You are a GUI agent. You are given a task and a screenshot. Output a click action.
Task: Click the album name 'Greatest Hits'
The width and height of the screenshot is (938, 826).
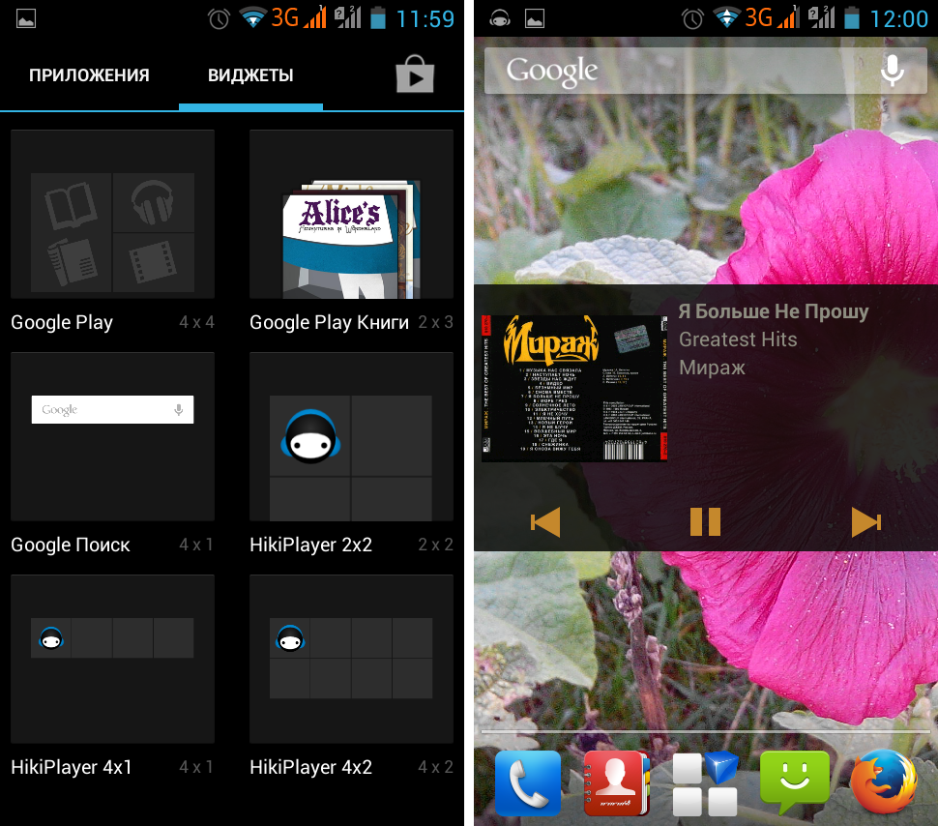(738, 339)
